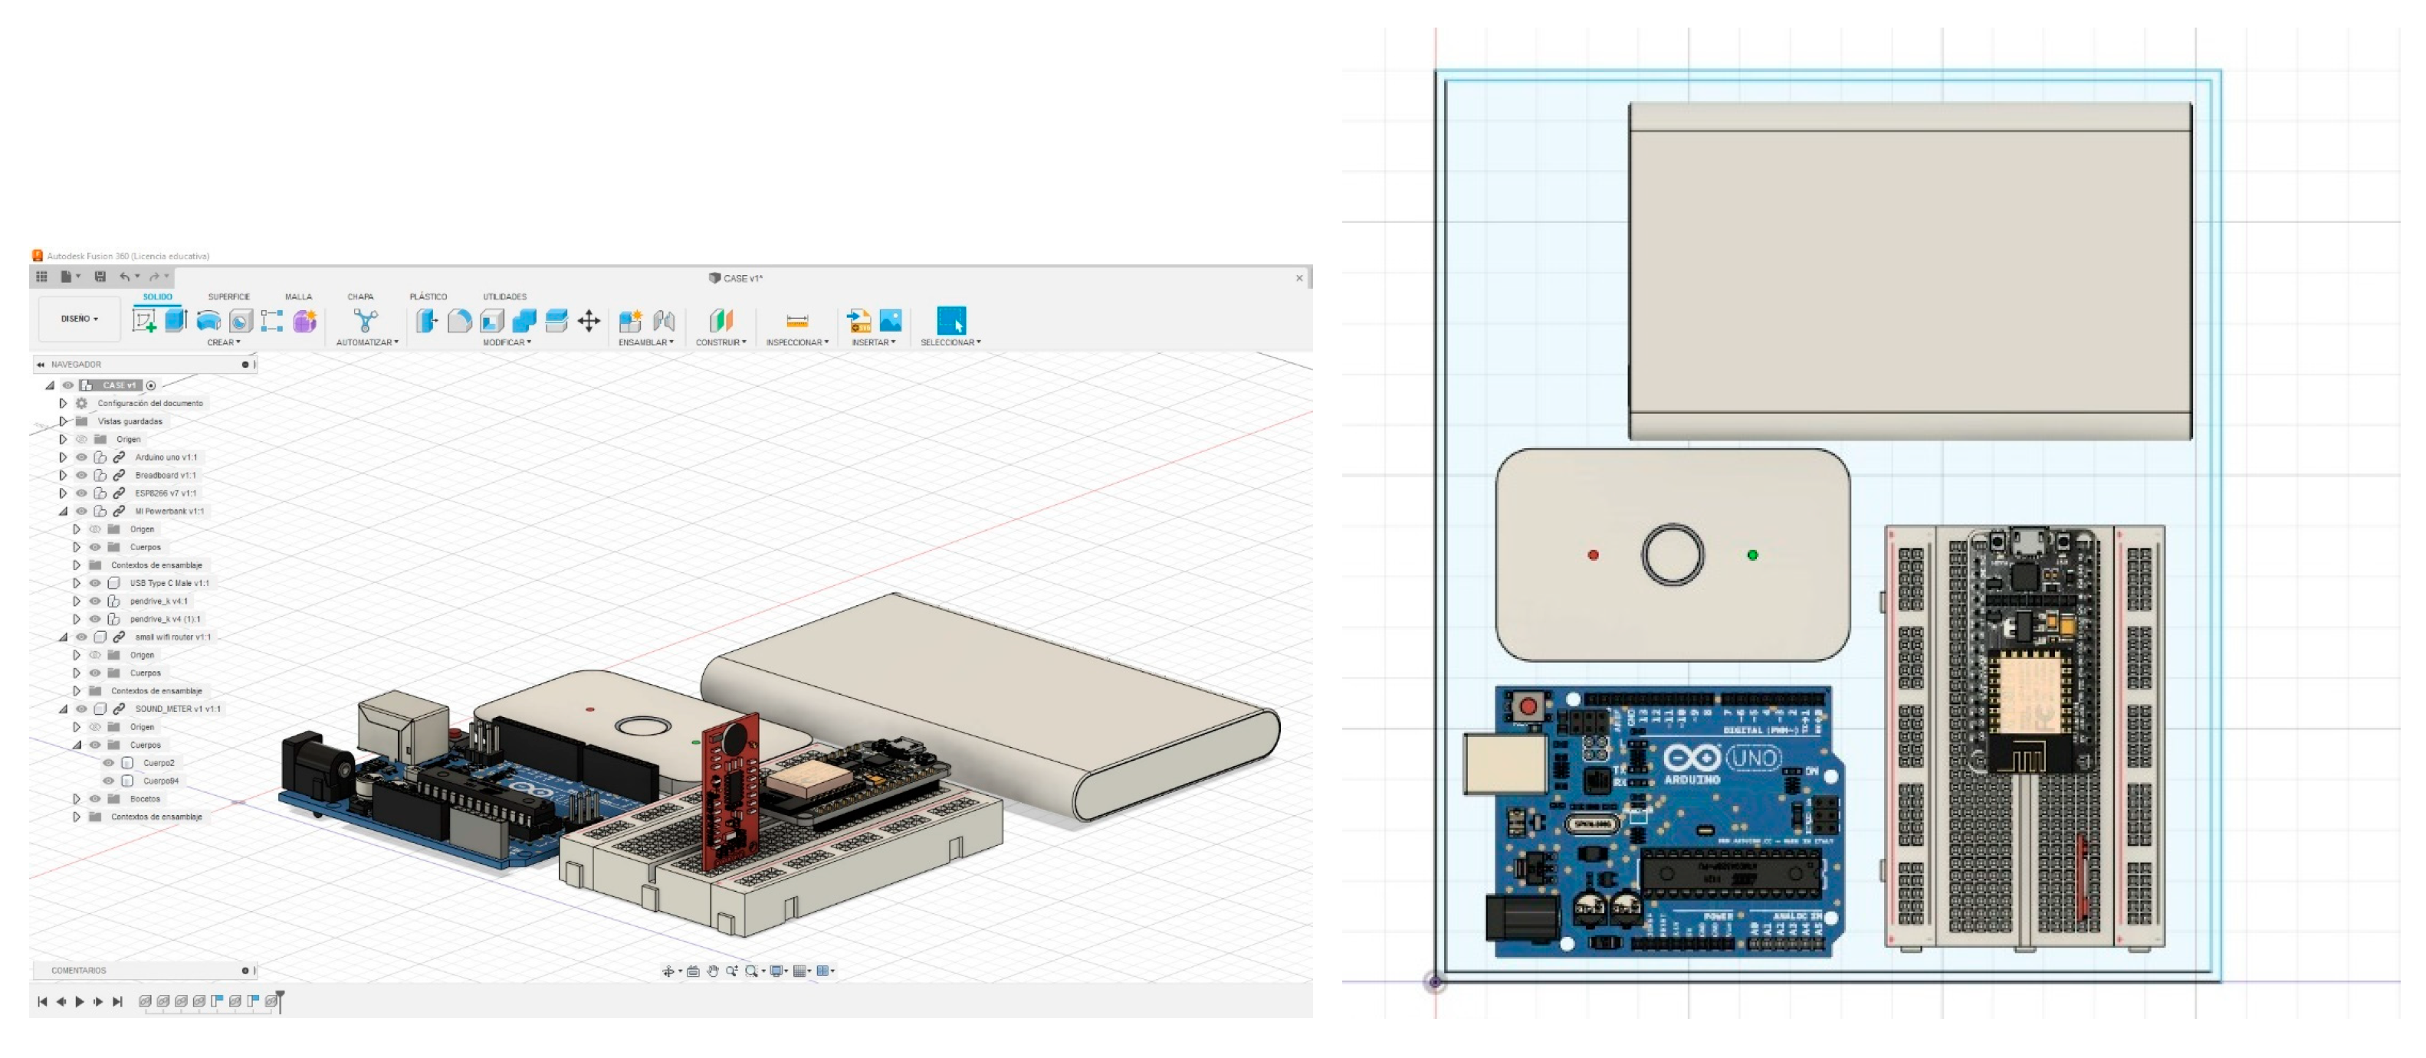Click the Pan hand icon in the navigation bar

point(713,971)
